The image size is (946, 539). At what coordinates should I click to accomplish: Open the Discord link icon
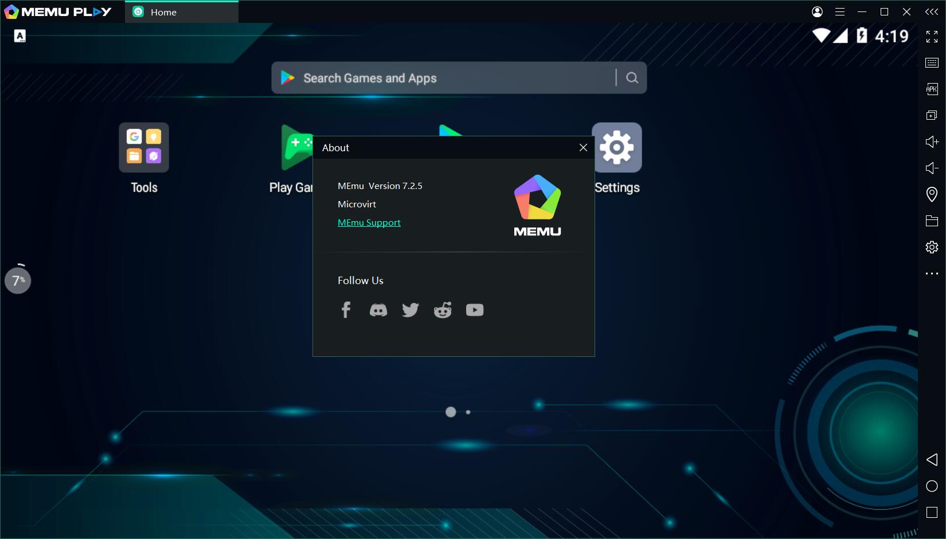(x=378, y=310)
